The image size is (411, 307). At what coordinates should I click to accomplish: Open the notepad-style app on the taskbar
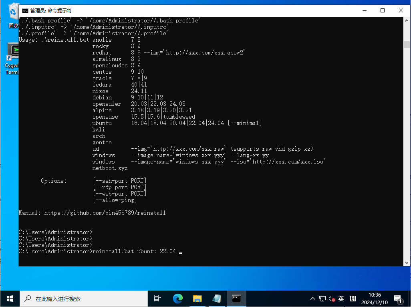pyautogui.click(x=217, y=299)
